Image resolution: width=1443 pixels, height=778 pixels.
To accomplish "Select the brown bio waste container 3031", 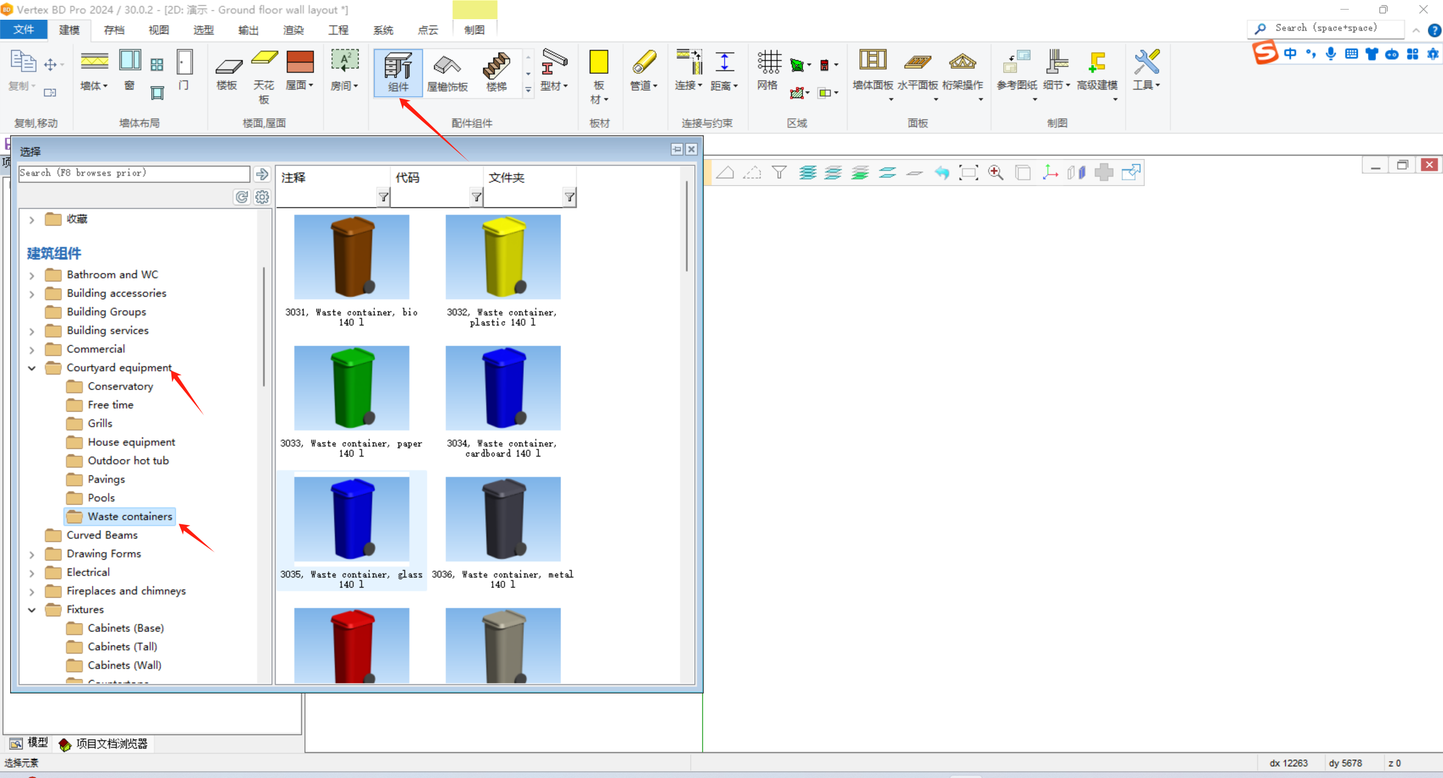I will pyautogui.click(x=352, y=257).
